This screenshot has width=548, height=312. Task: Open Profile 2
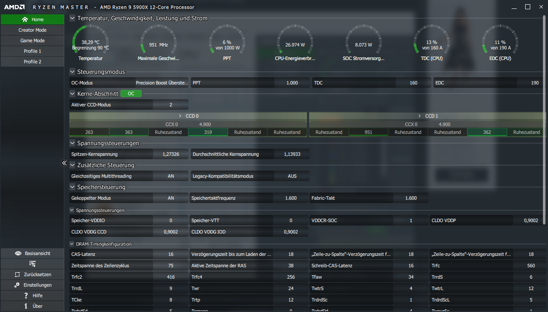click(32, 62)
